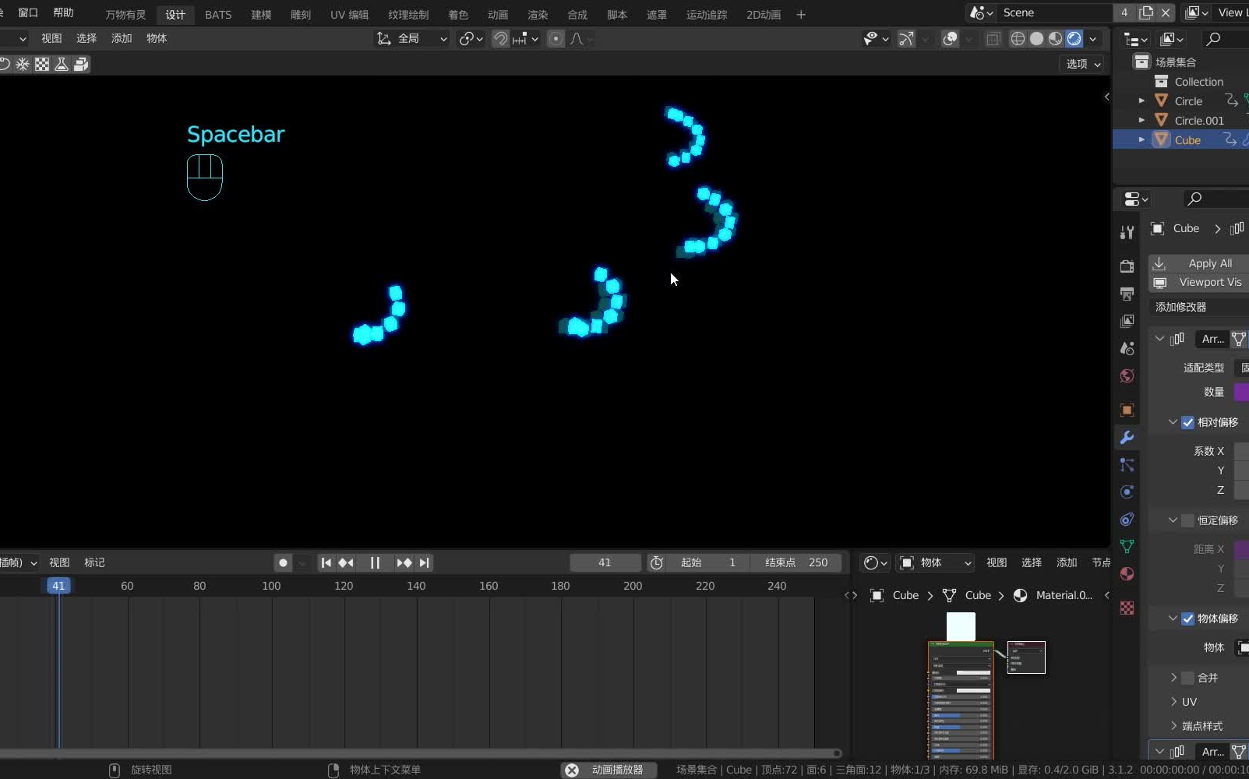
Task: Enable the snapping magnet icon
Action: [500, 39]
